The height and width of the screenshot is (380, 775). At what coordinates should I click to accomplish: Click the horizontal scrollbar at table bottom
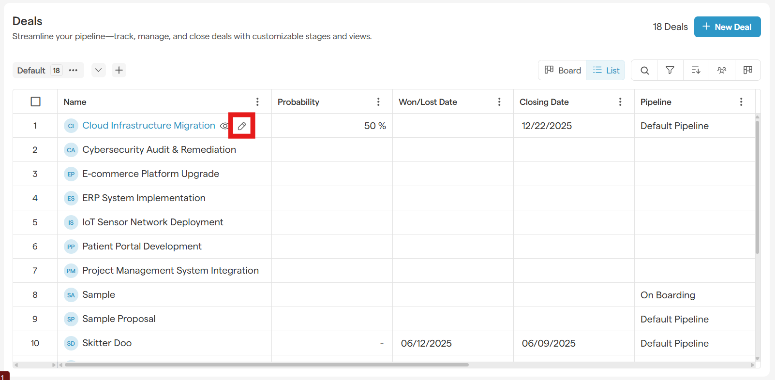(x=266, y=365)
